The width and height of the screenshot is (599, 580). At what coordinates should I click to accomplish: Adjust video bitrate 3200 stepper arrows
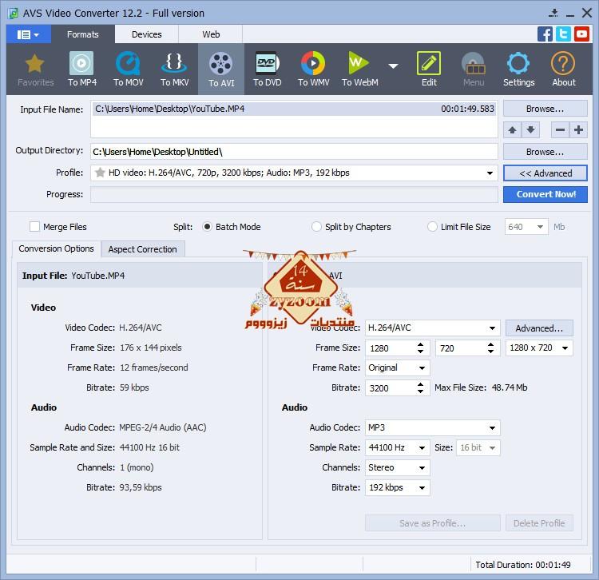[420, 387]
